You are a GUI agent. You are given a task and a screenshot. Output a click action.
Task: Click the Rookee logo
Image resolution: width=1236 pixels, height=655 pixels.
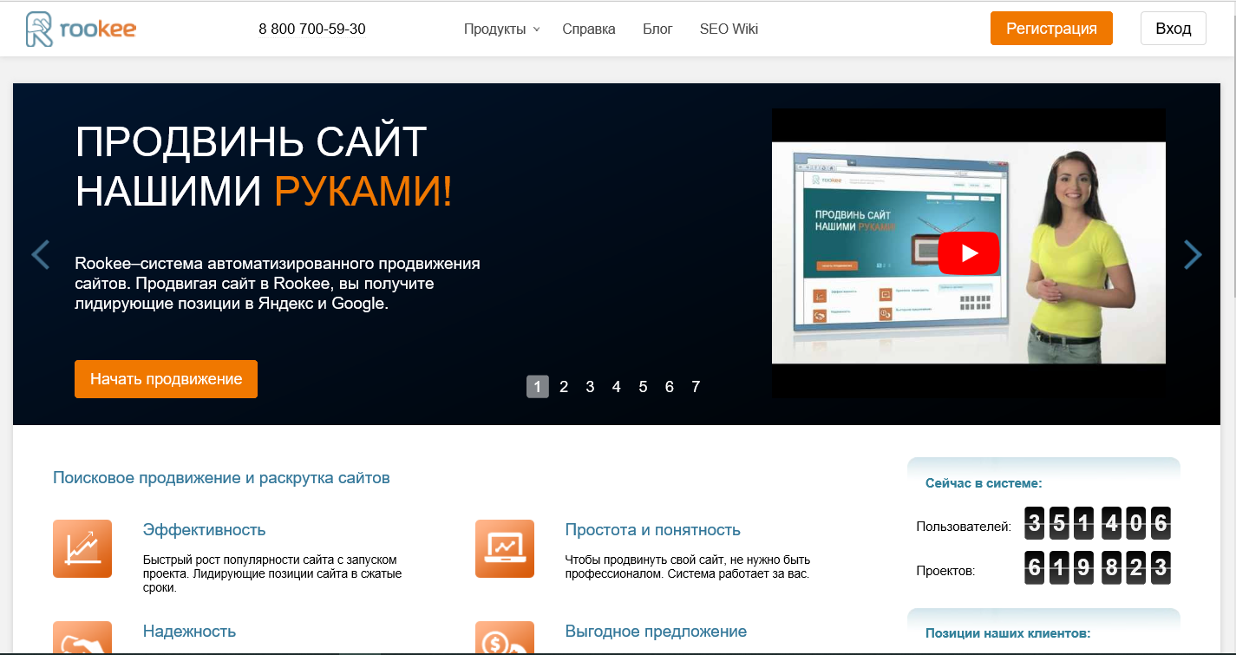point(81,29)
